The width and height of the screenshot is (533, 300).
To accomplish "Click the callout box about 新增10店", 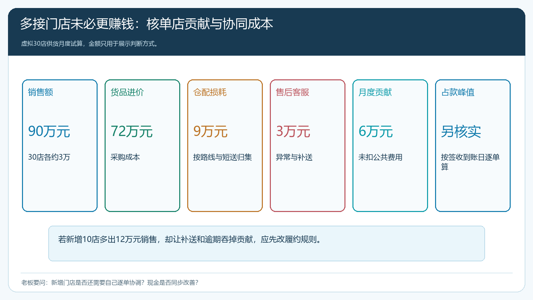I will click(x=266, y=244).
